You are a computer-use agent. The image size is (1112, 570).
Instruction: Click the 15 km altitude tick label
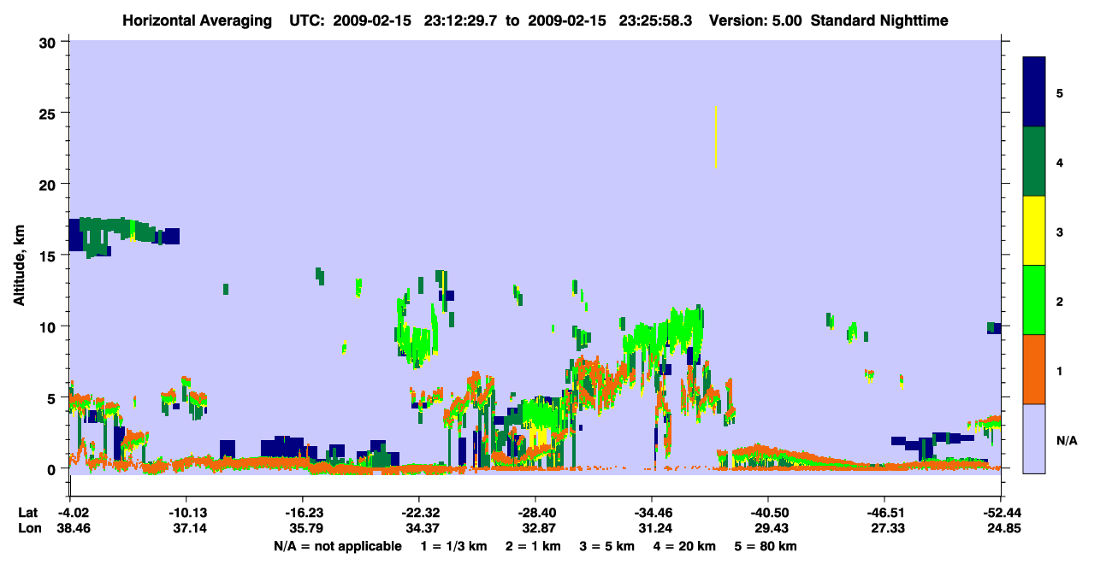coord(49,256)
